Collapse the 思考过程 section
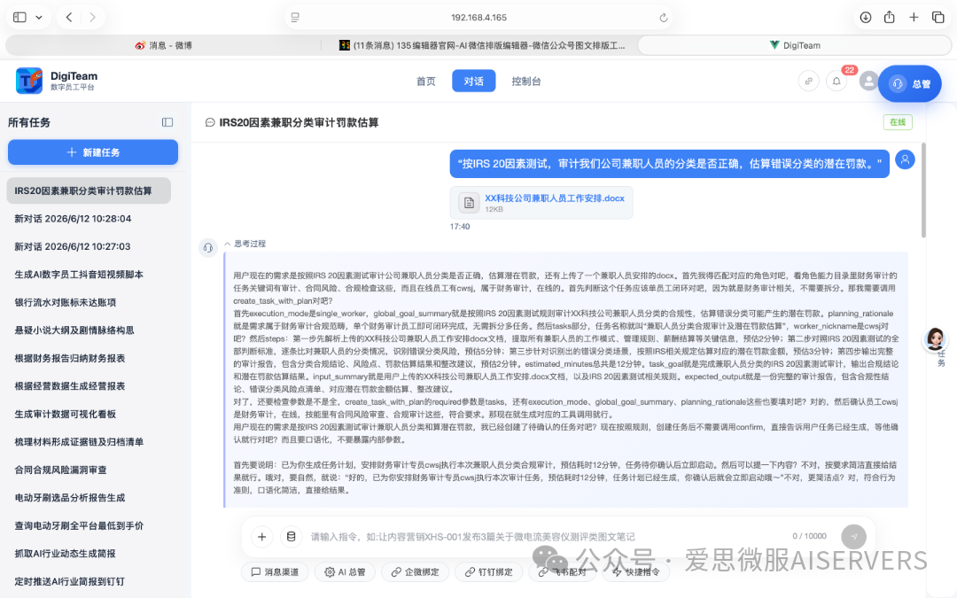 (245, 244)
